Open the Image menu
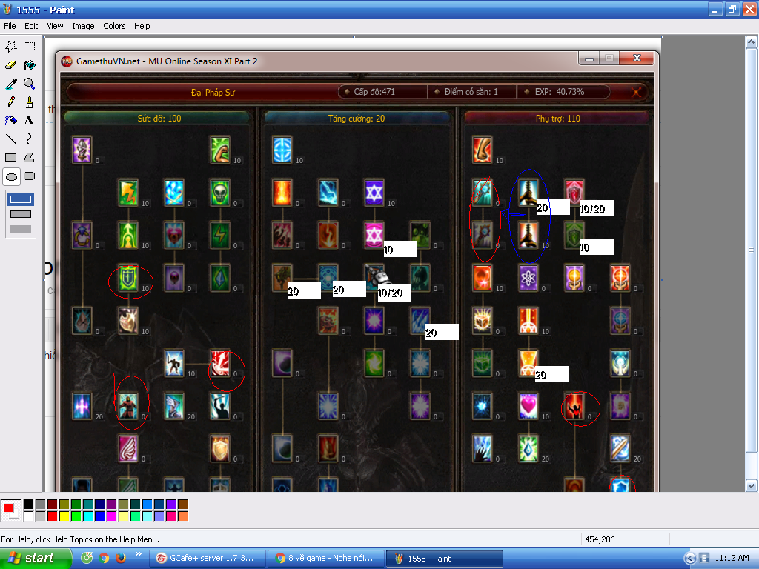This screenshot has height=569, width=759. pos(83,26)
